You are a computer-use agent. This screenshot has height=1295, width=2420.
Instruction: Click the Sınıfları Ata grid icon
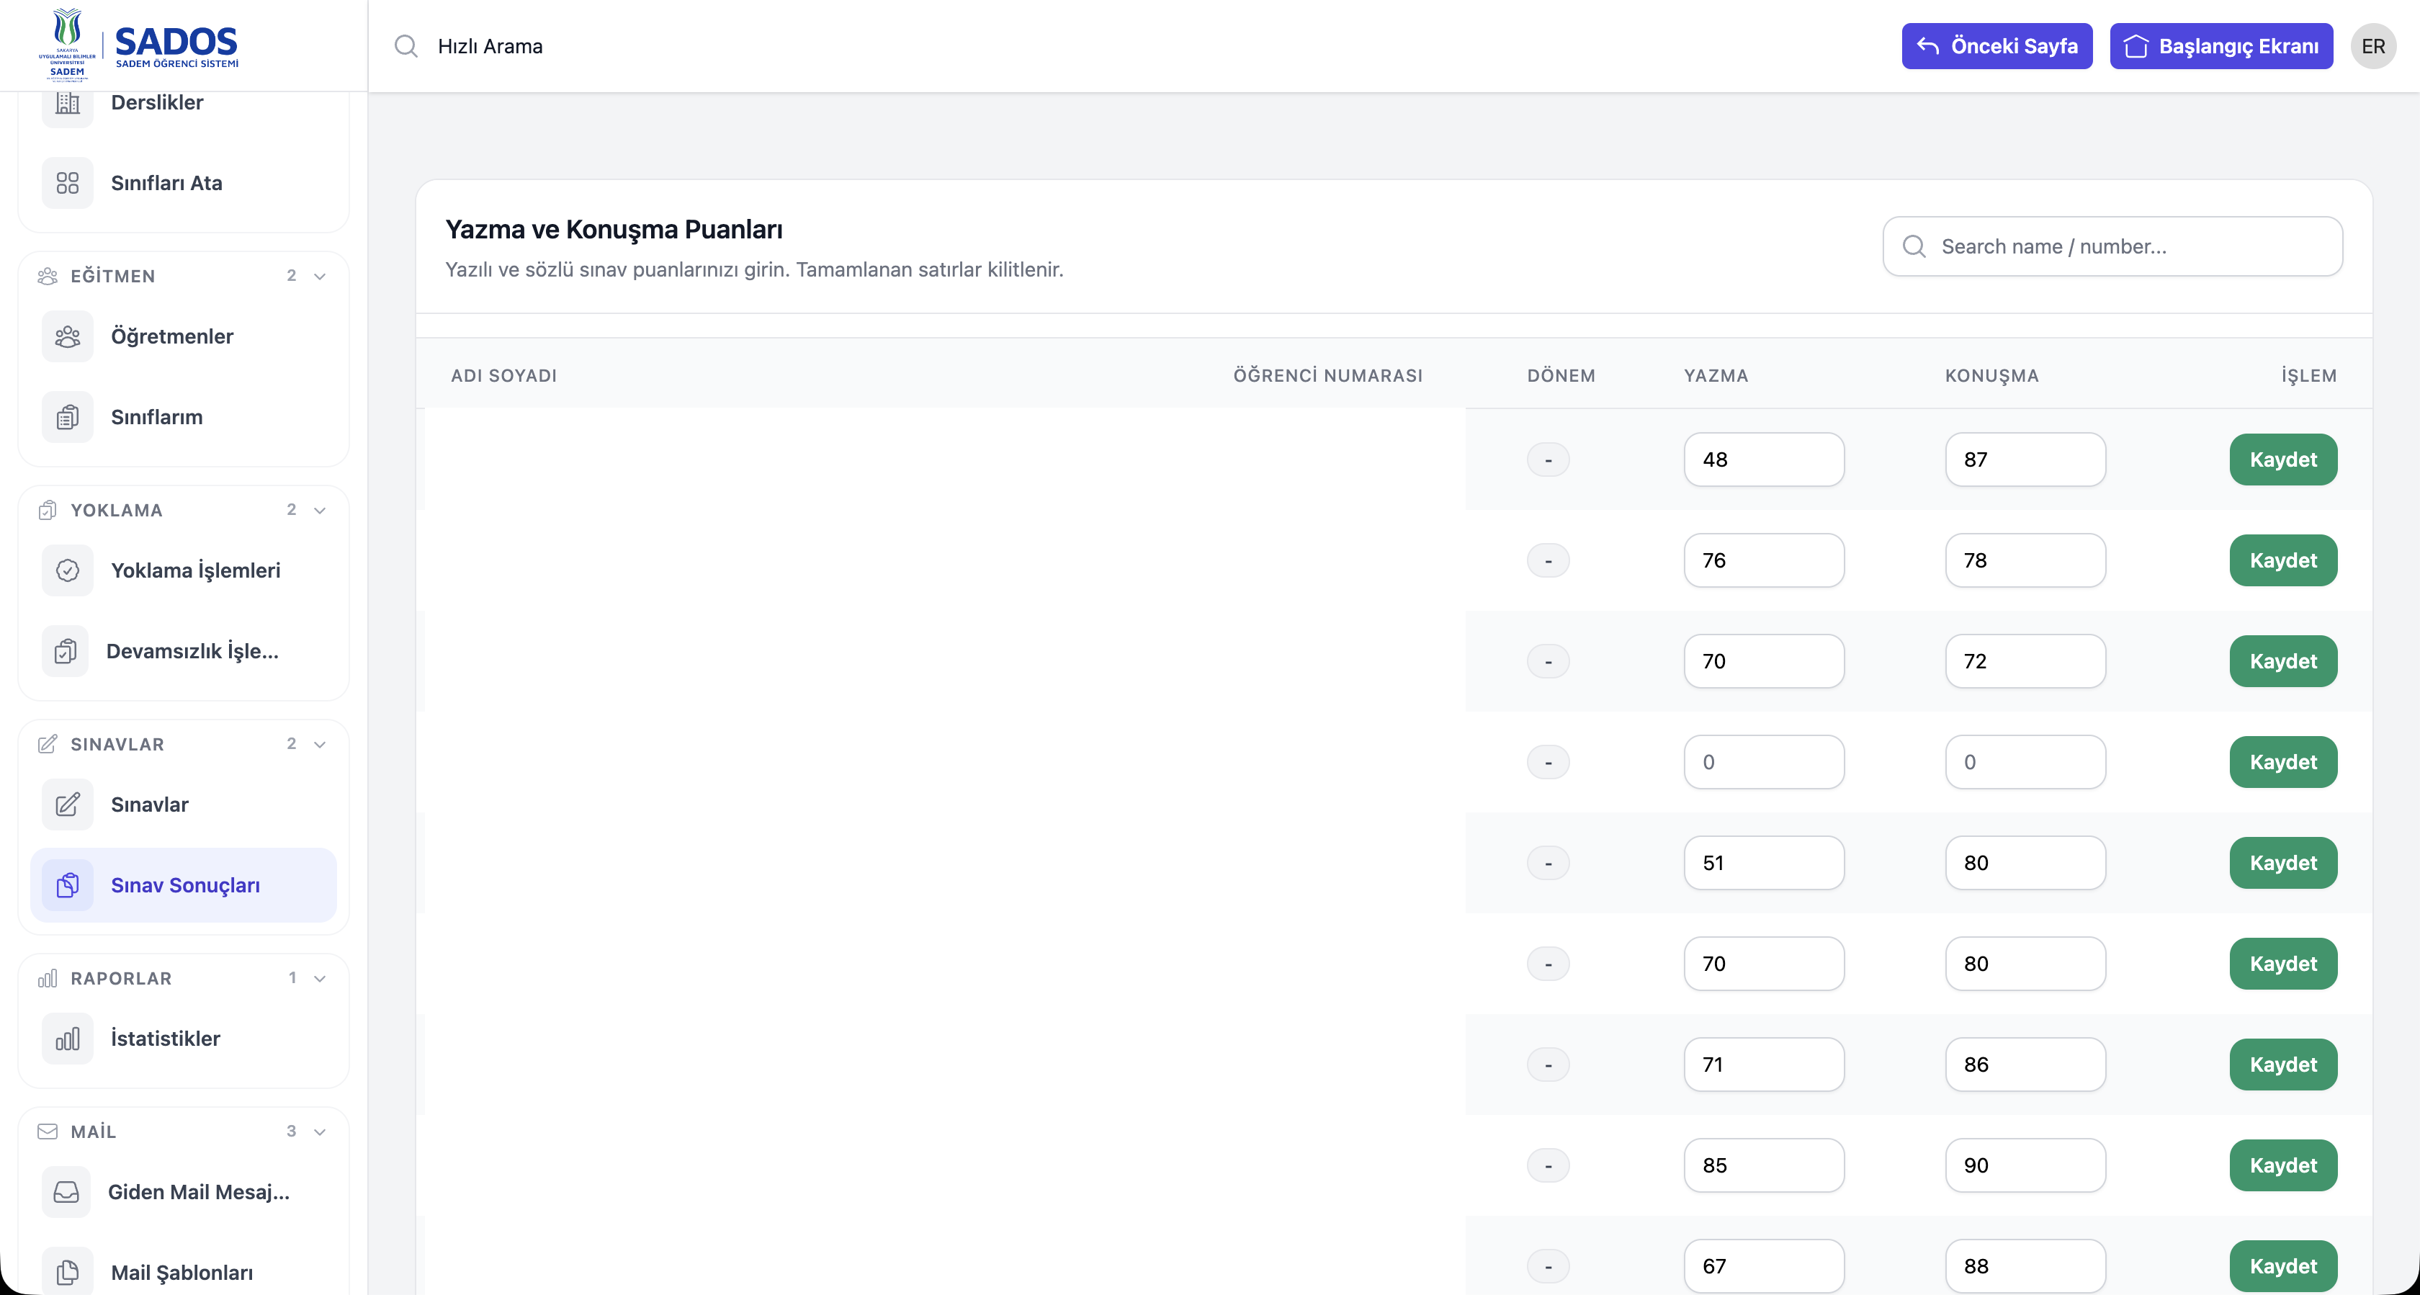point(68,183)
